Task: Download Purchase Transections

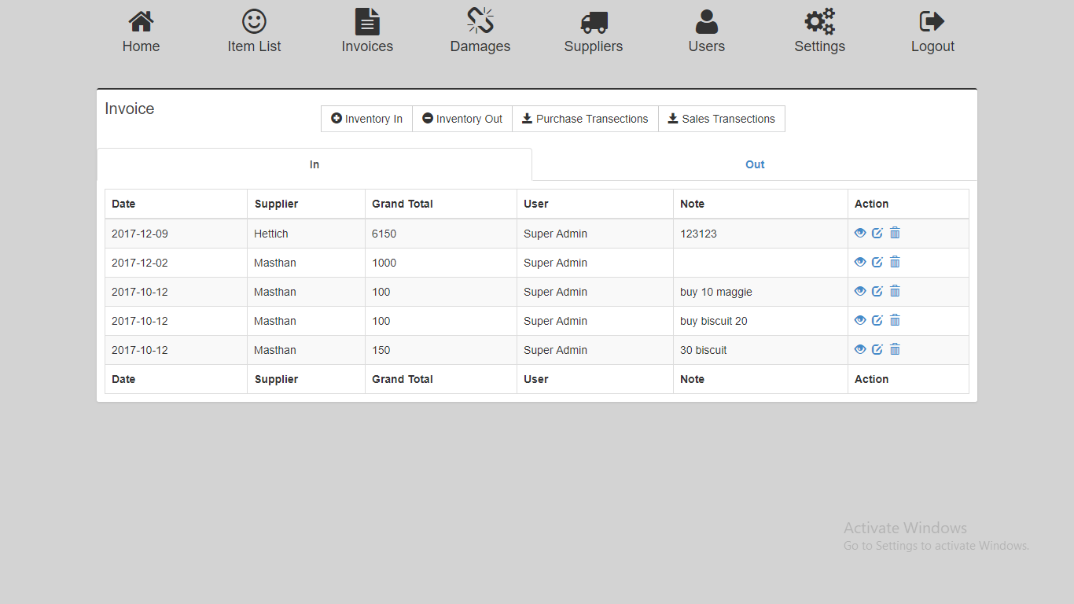Action: [585, 119]
